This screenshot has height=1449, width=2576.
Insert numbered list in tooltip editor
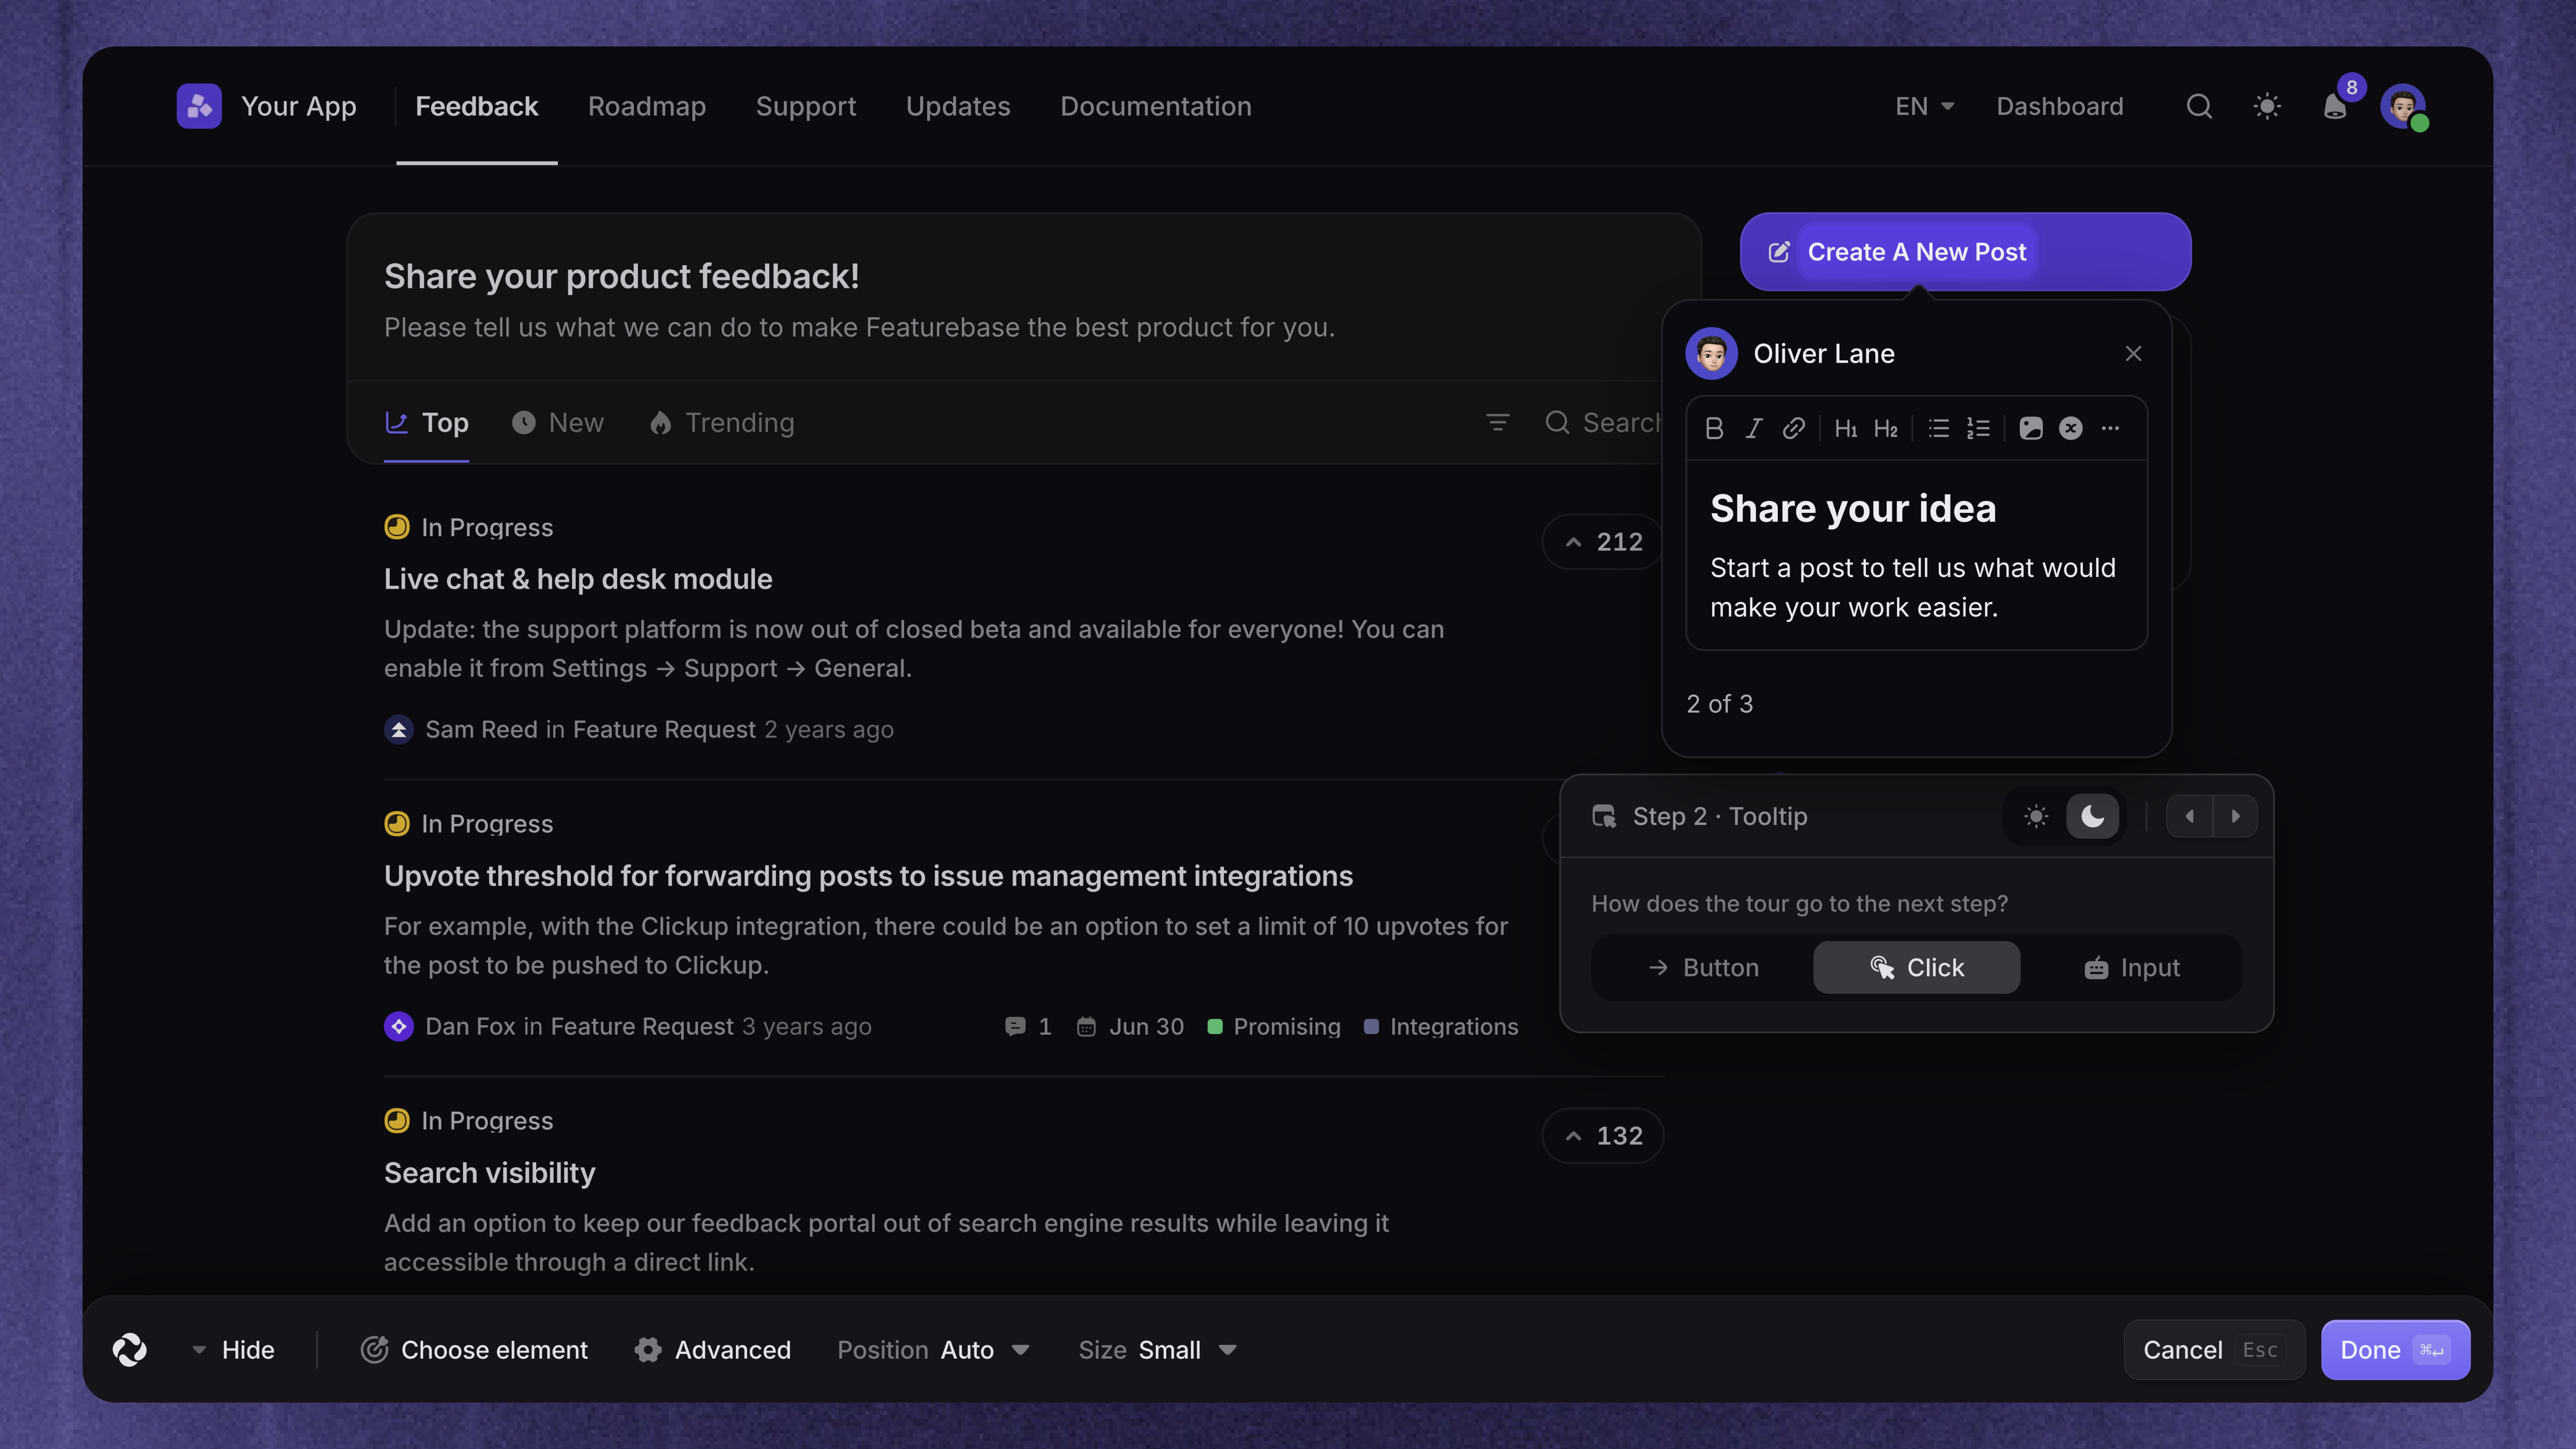1978,428
